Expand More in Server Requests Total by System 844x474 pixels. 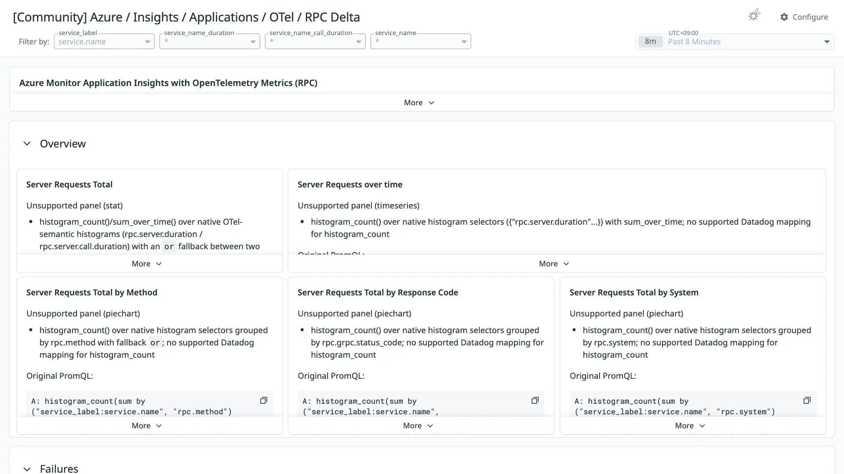pyautogui.click(x=690, y=425)
